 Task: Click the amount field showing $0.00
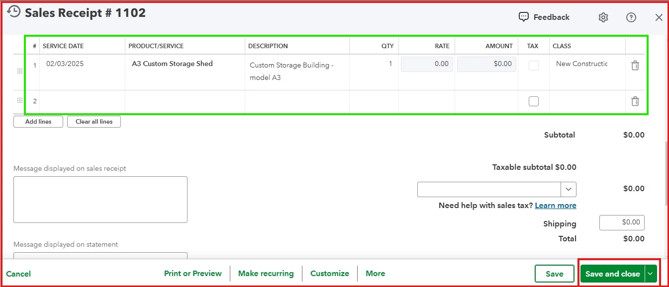[486, 64]
